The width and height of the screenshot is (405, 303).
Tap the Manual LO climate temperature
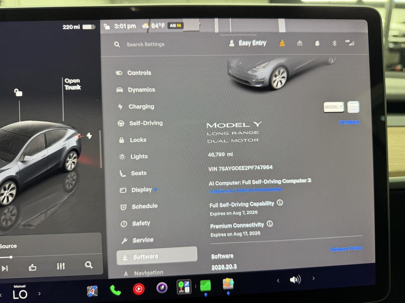[20, 293]
